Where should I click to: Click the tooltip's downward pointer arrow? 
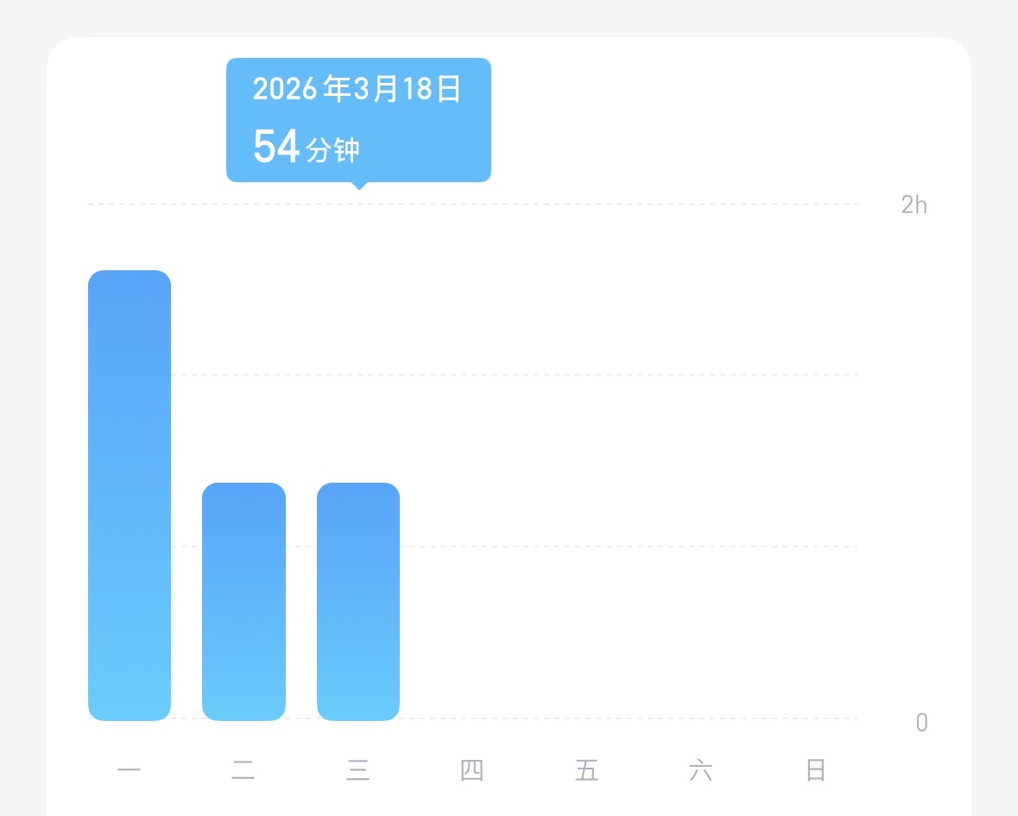tap(359, 185)
